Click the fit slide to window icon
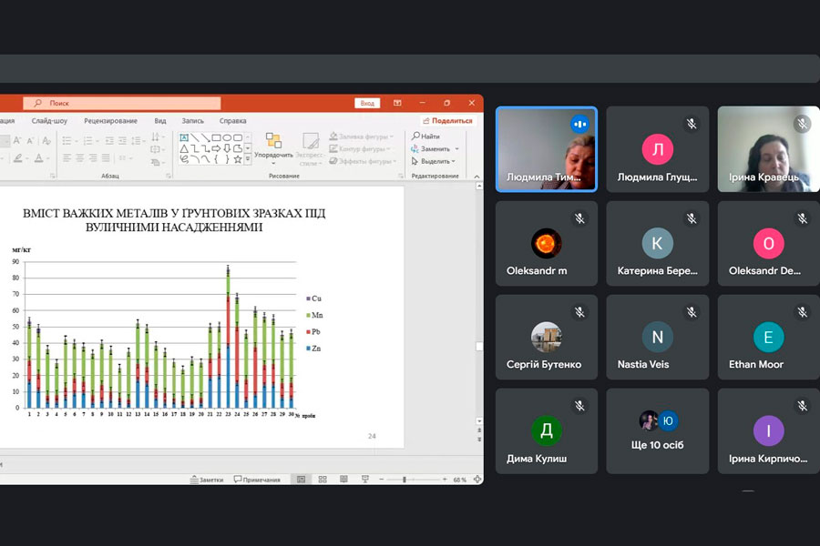This screenshot has height=546, width=820. pyautogui.click(x=477, y=480)
